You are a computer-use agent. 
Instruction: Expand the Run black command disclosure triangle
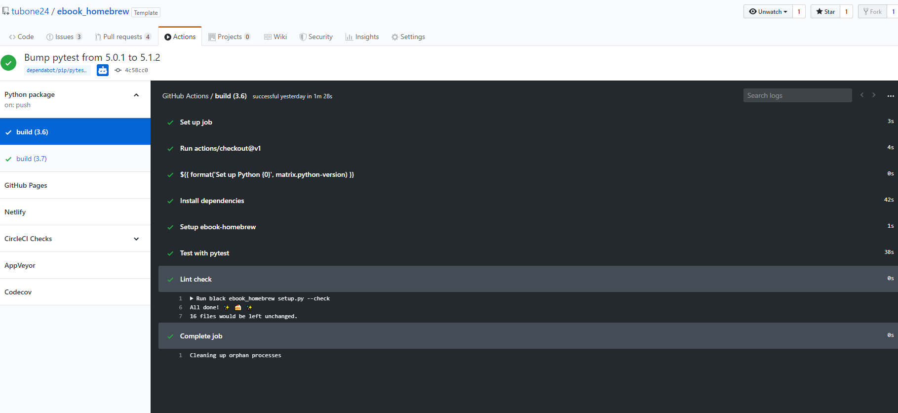(192, 298)
